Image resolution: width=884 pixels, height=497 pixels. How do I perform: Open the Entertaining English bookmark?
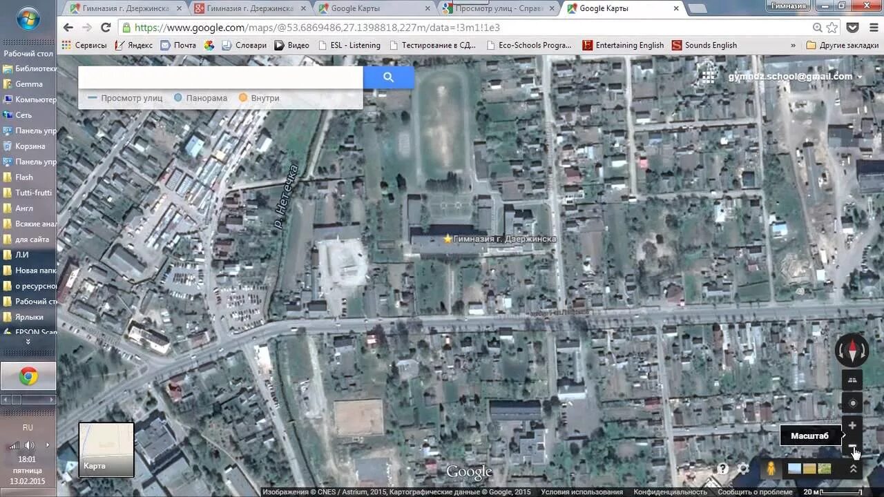(623, 45)
